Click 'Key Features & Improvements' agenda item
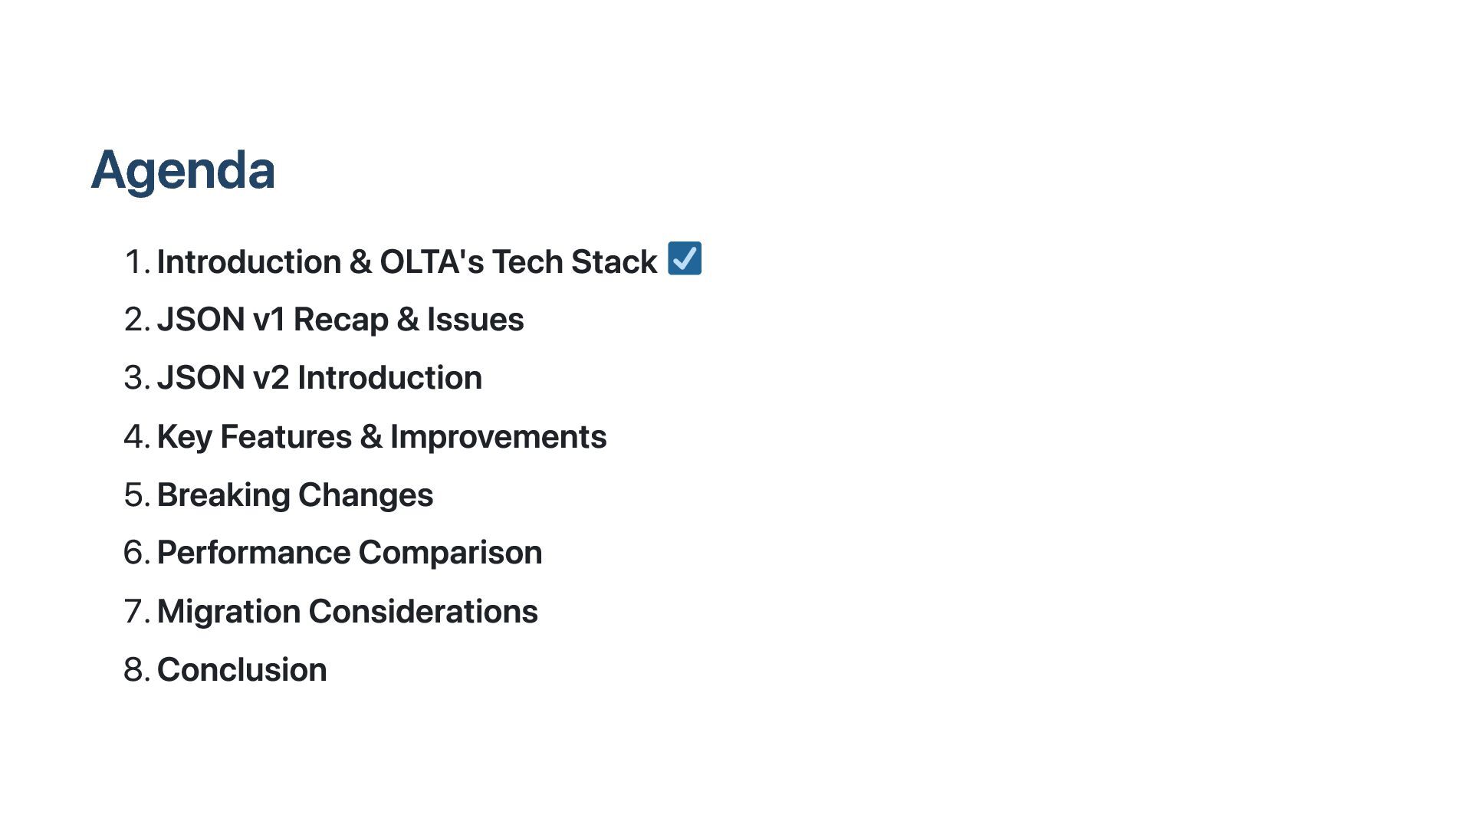Screen dimensions: 1472x828 pos(382,437)
